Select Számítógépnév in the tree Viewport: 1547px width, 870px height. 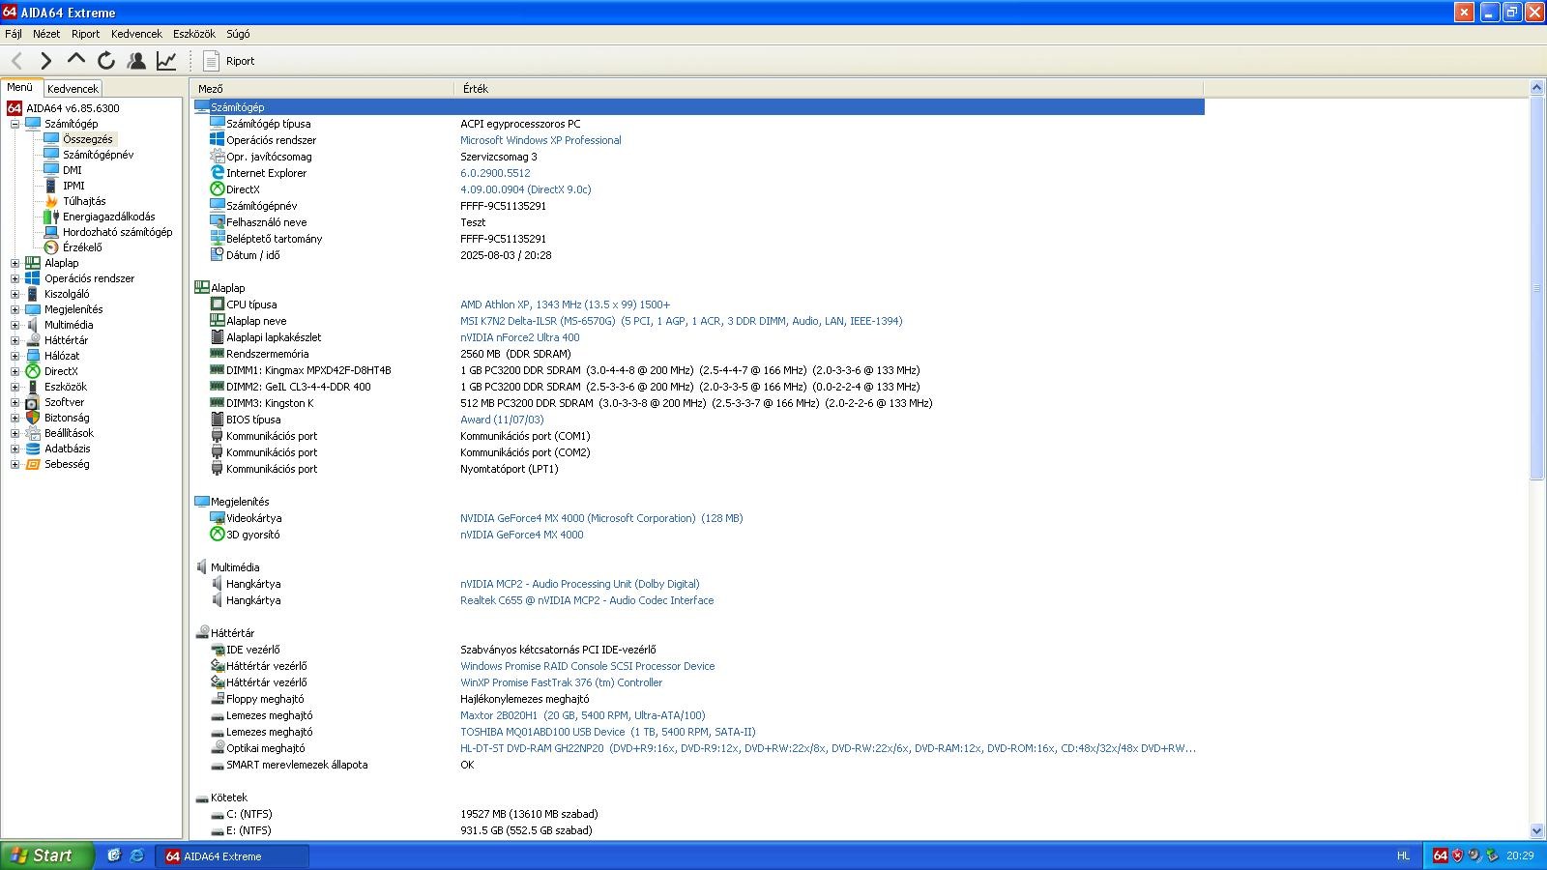click(99, 155)
